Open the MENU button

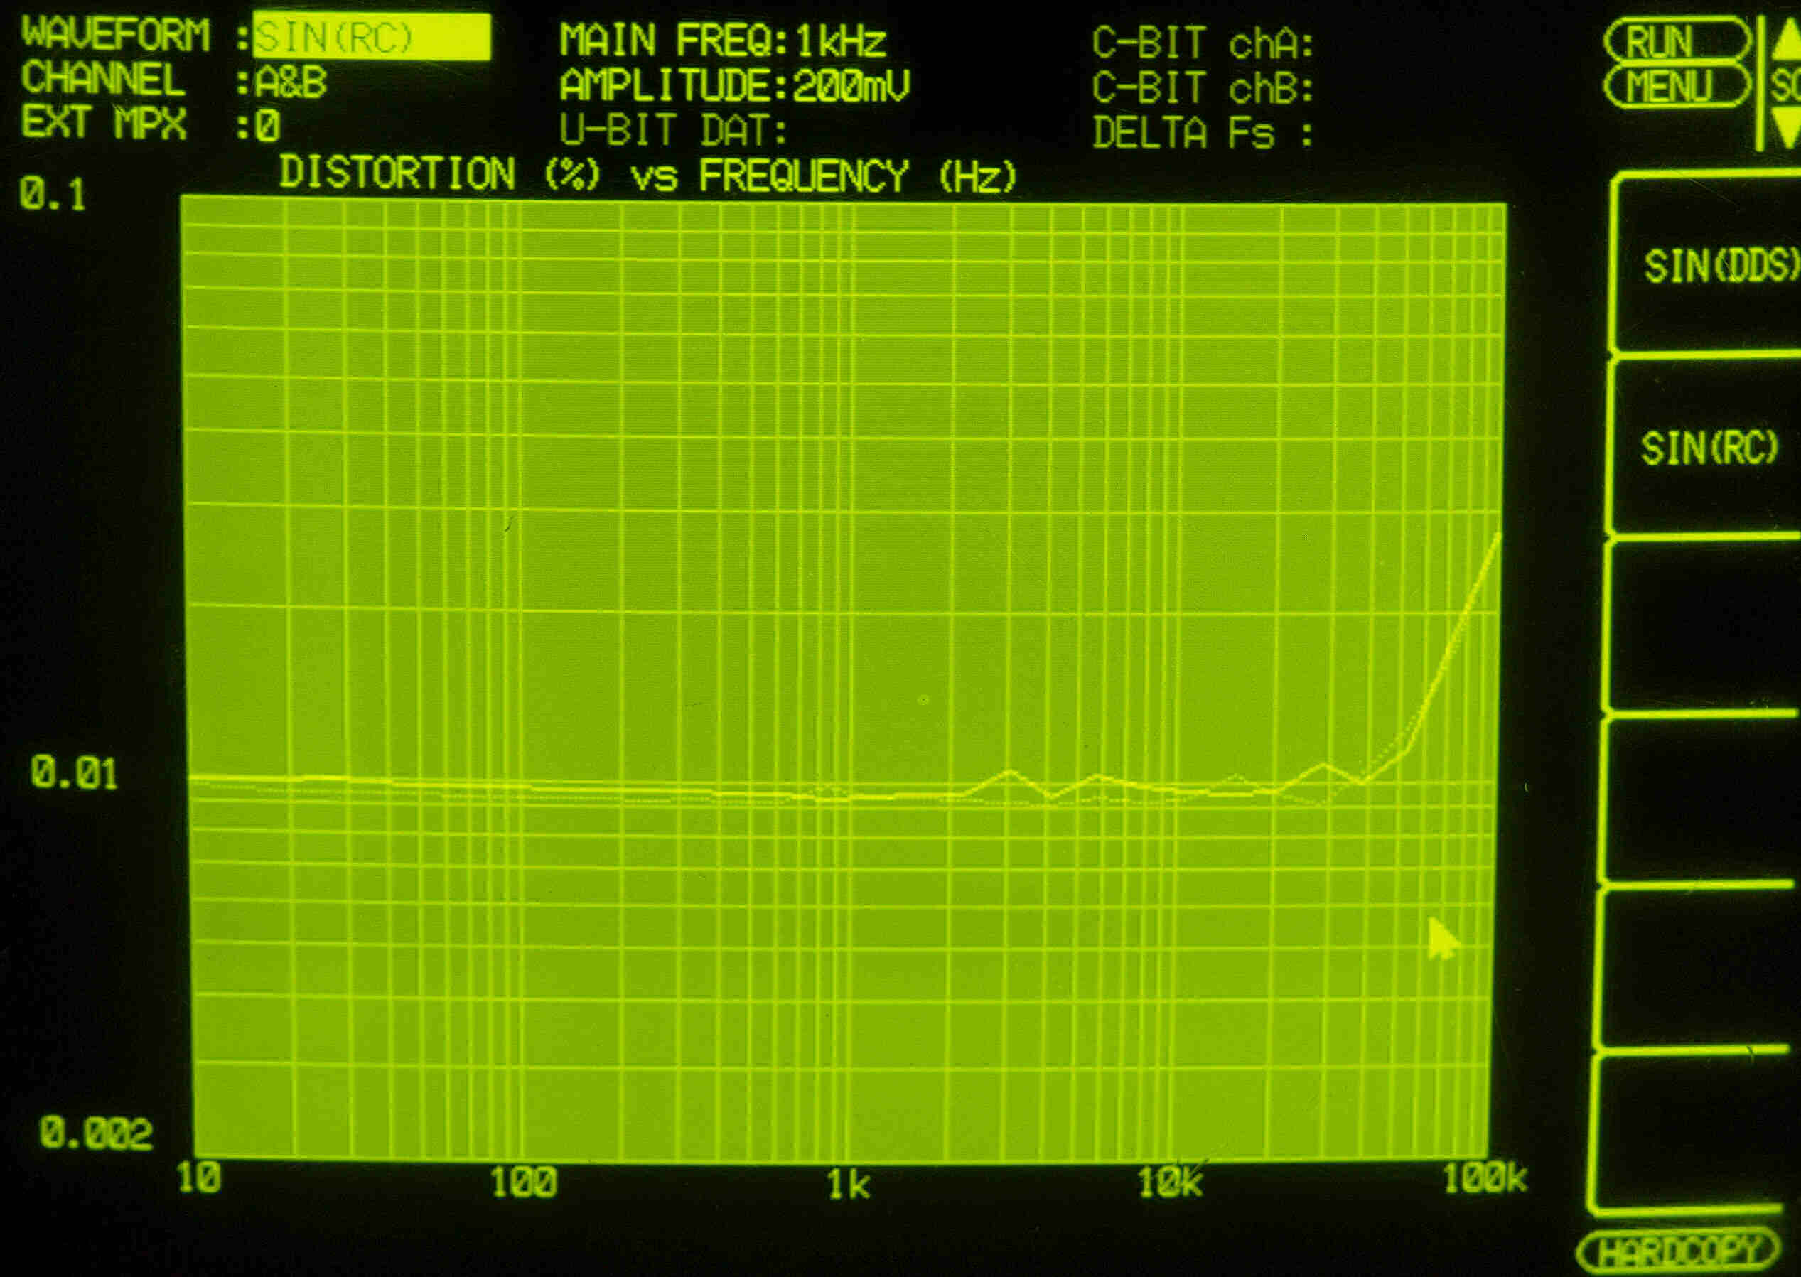(1675, 87)
